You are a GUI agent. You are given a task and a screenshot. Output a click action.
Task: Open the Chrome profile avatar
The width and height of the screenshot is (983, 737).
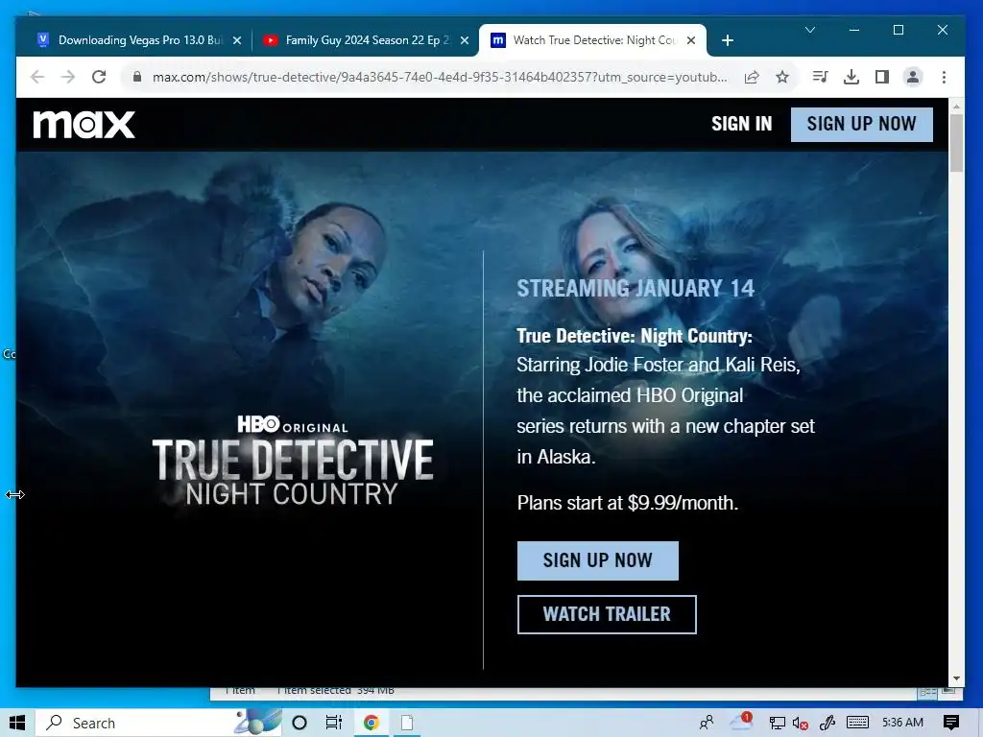pos(913,77)
